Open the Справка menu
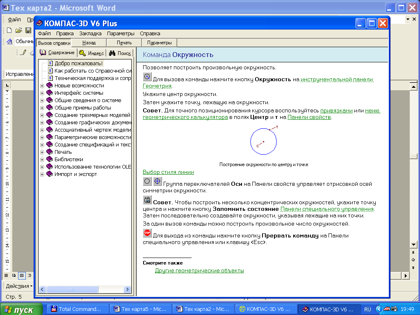Image resolution: width=420 pixels, height=315 pixels. click(x=150, y=34)
